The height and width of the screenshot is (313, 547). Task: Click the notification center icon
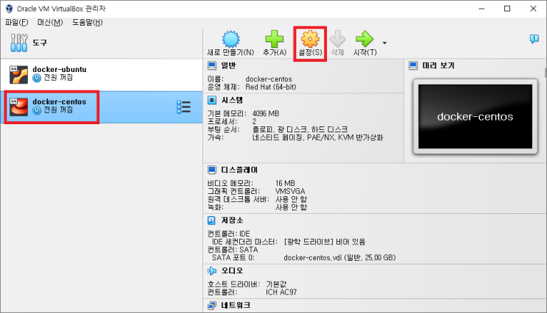(534, 39)
